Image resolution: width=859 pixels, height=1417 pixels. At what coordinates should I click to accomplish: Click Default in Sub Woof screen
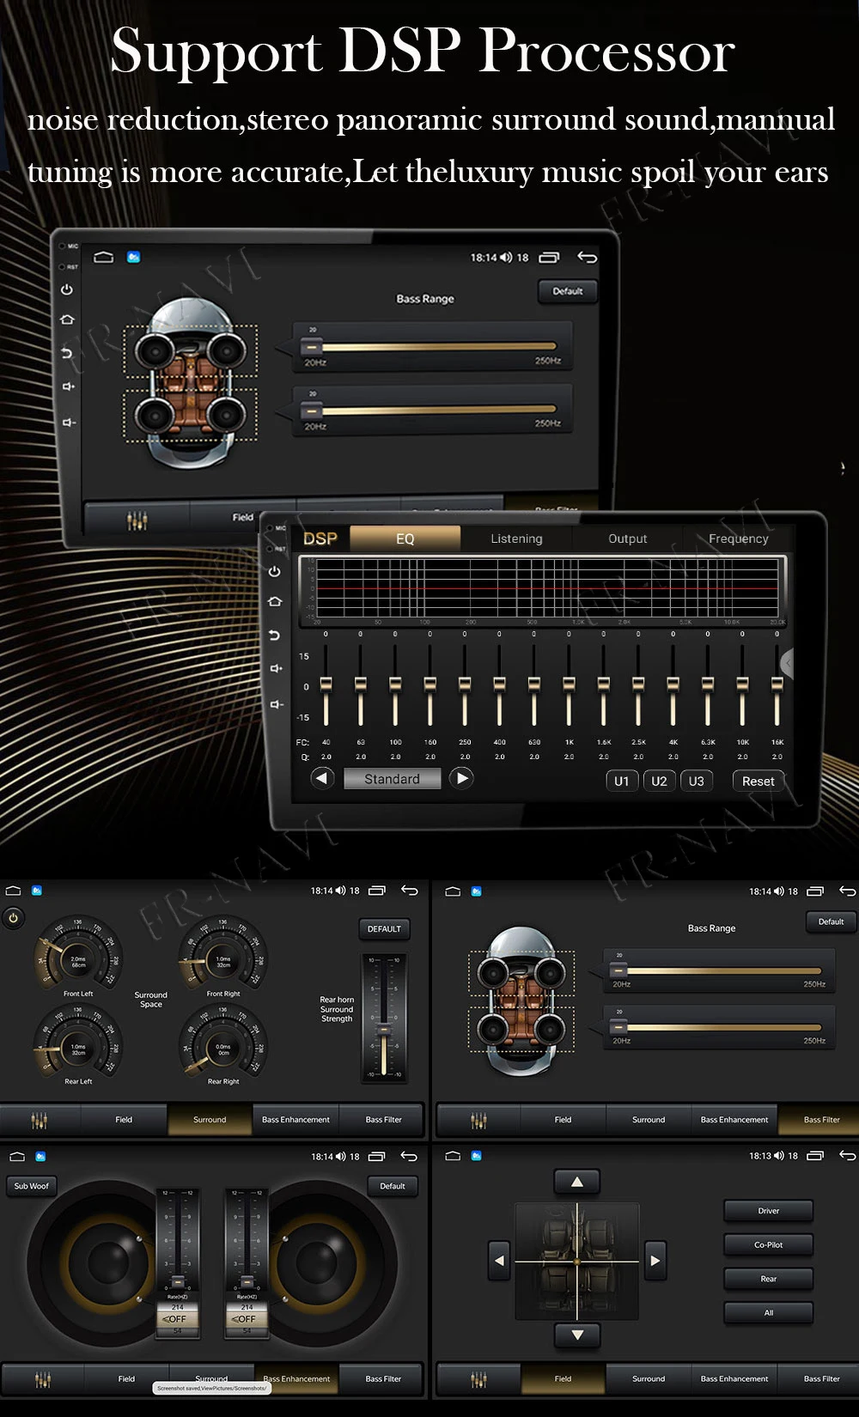(x=393, y=1186)
